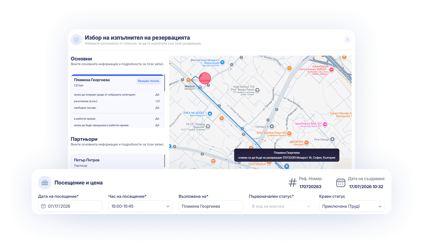Open the Apartments Blok 531 lodging marker

click(x=325, y=124)
